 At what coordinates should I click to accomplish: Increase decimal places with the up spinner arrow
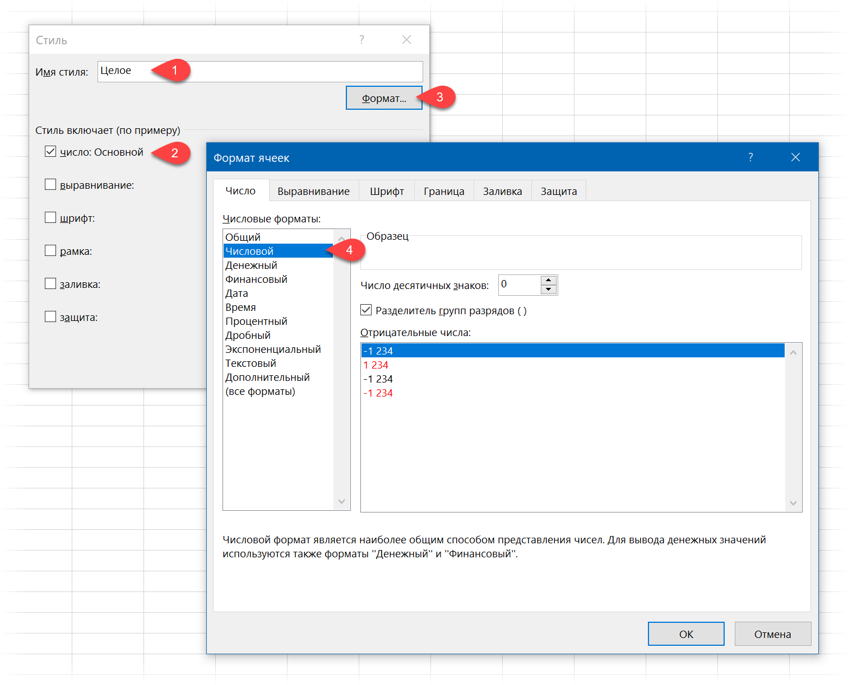click(549, 280)
